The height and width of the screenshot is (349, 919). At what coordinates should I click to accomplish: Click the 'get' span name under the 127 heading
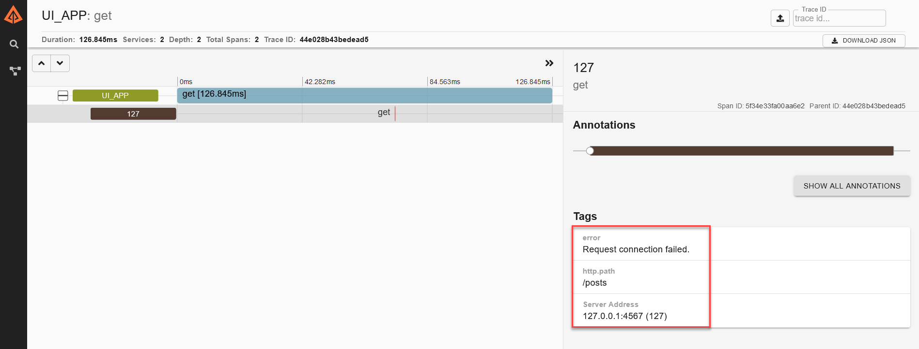(580, 85)
